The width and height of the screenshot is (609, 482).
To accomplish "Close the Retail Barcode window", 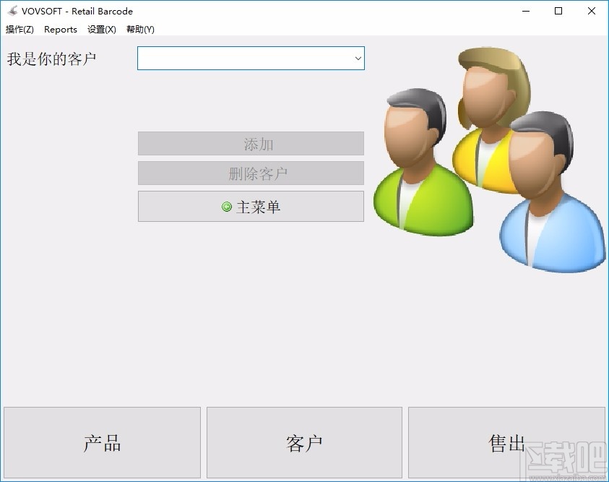I will click(591, 11).
